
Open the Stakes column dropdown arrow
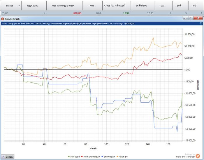click(x=19, y=6)
